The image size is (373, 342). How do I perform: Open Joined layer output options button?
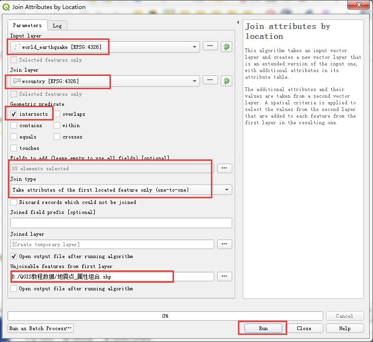coord(224,244)
